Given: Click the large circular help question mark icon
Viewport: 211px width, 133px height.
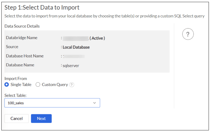Looking at the screenshot, I should tap(188, 34).
